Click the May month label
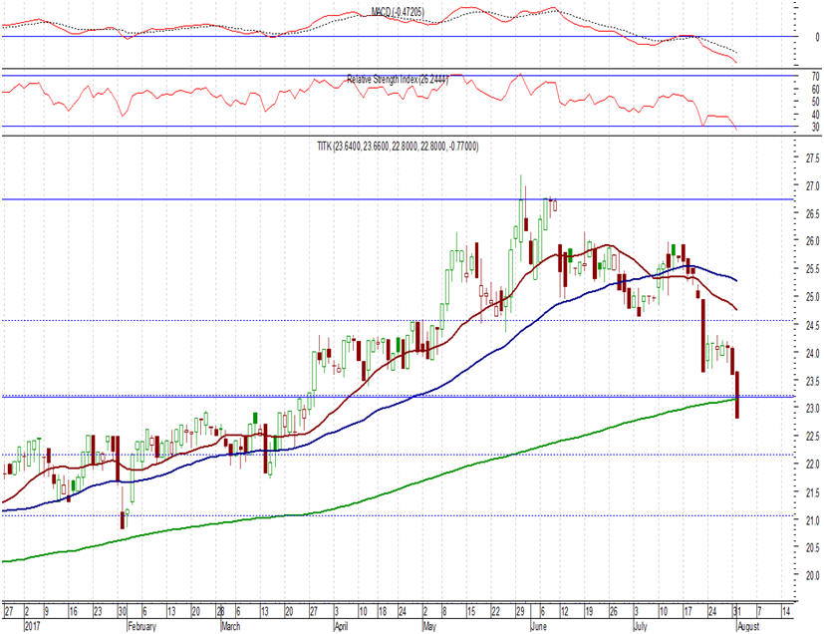The height and width of the screenshot is (634, 824). click(429, 626)
